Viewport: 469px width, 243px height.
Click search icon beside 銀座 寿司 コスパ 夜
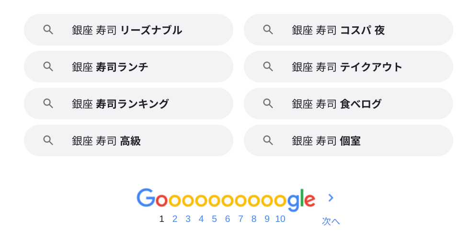(268, 30)
